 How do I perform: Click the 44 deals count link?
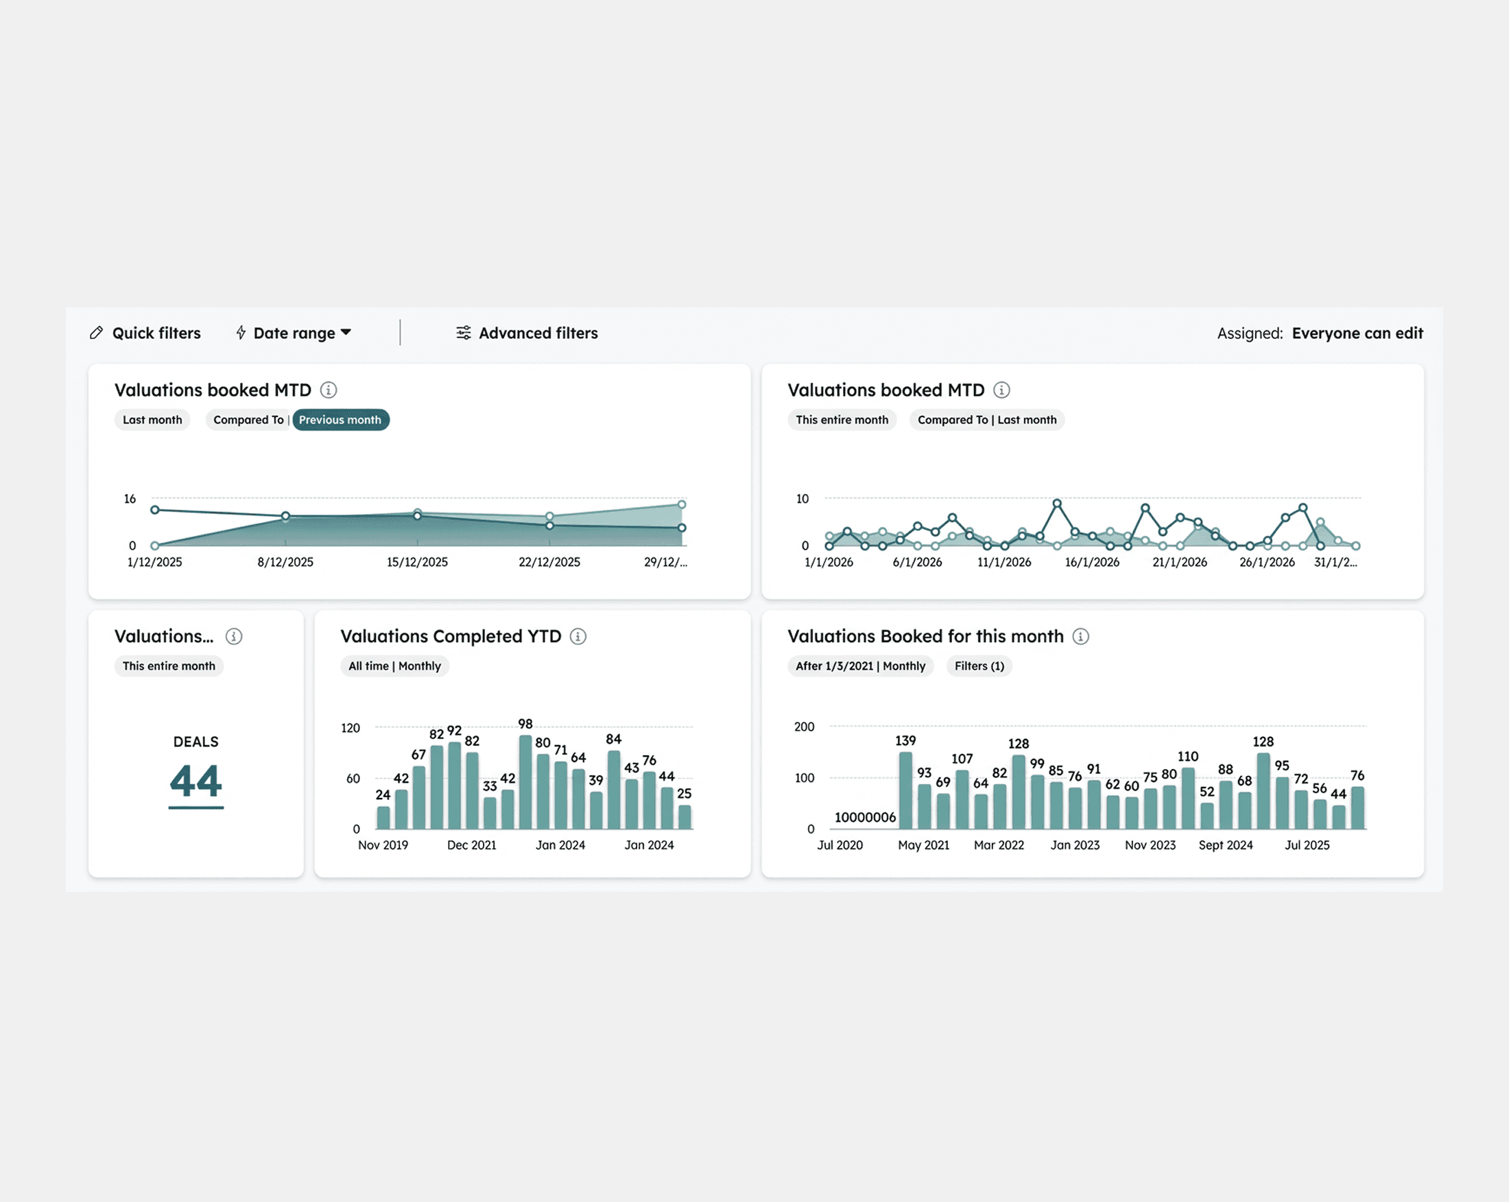(196, 781)
